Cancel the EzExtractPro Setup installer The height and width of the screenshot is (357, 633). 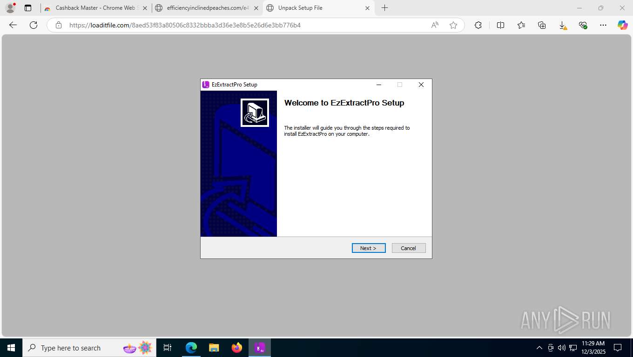click(x=409, y=248)
